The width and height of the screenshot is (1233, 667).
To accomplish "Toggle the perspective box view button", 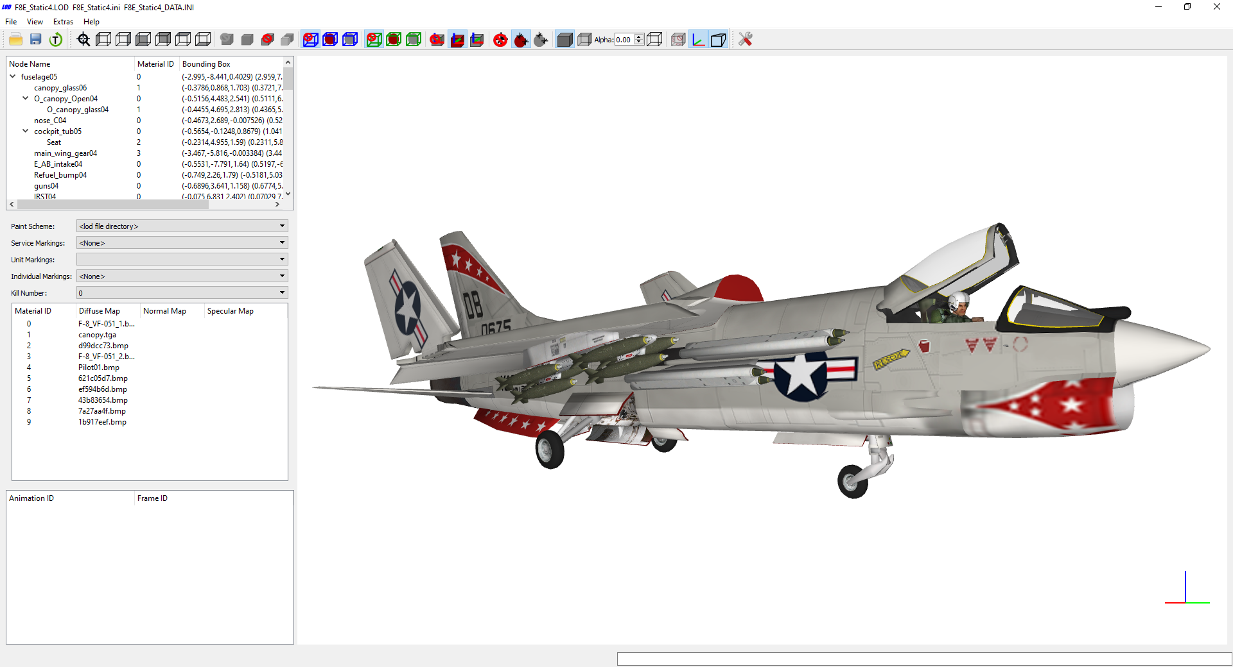I will (718, 40).
